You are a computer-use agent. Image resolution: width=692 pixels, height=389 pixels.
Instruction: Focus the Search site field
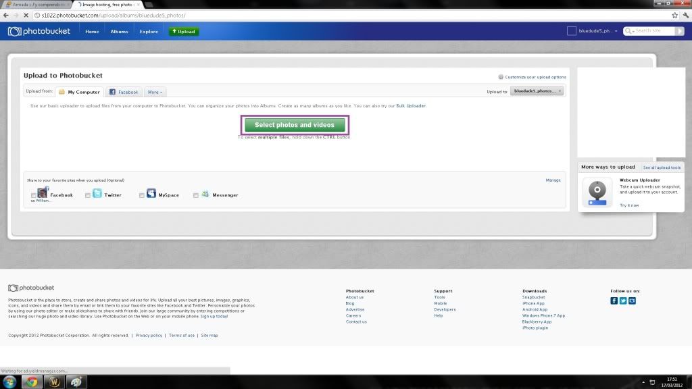coord(654,31)
